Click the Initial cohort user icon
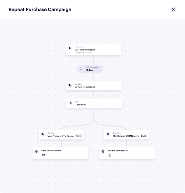Screen dimensions: 185x193 tap(70, 48)
